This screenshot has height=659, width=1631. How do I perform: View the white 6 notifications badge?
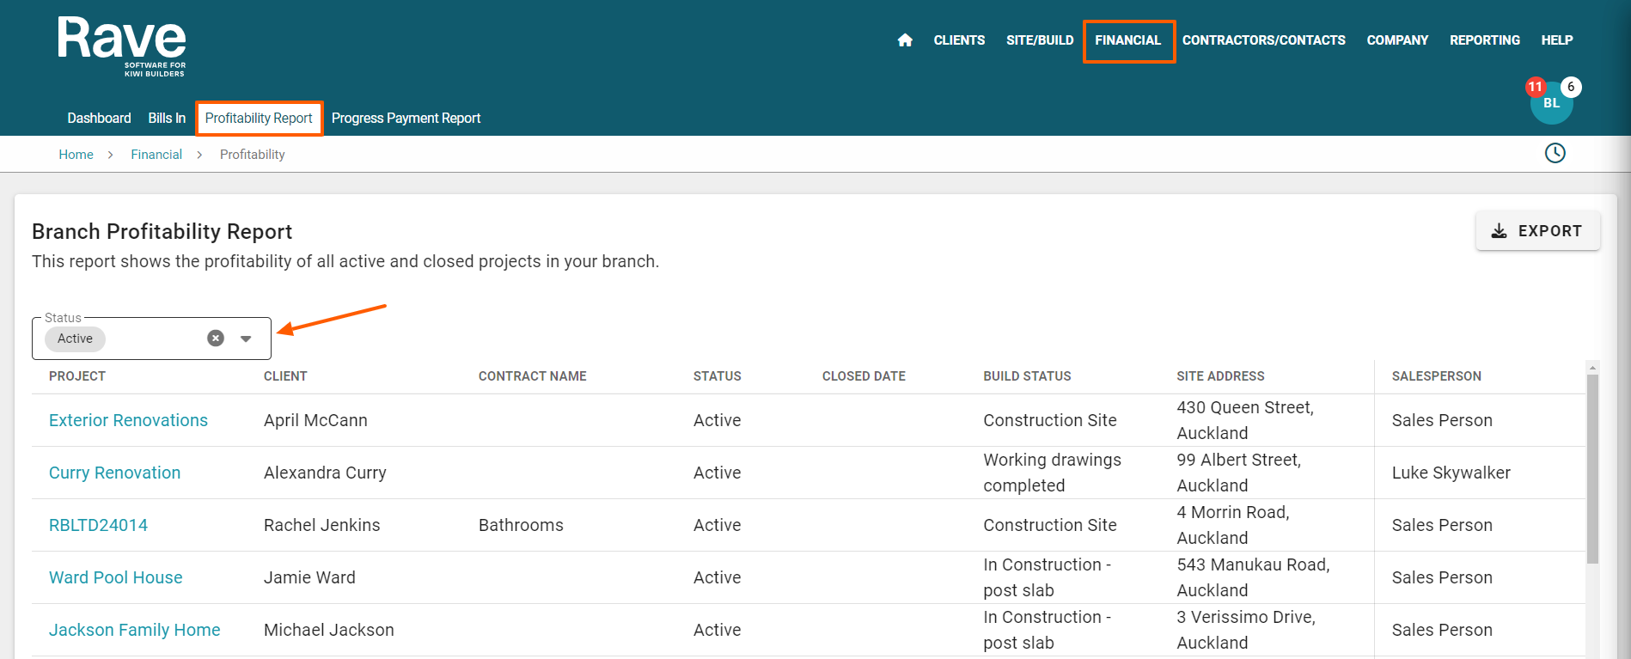[1571, 87]
